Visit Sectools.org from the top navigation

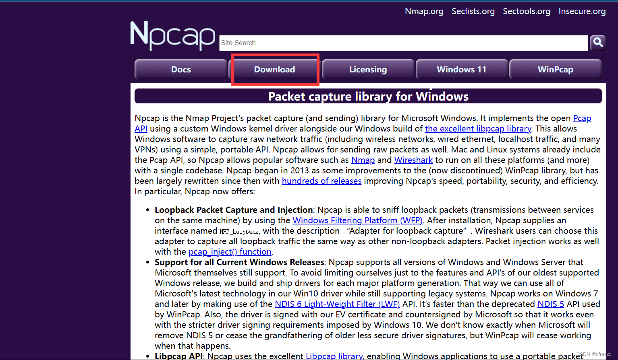click(527, 11)
